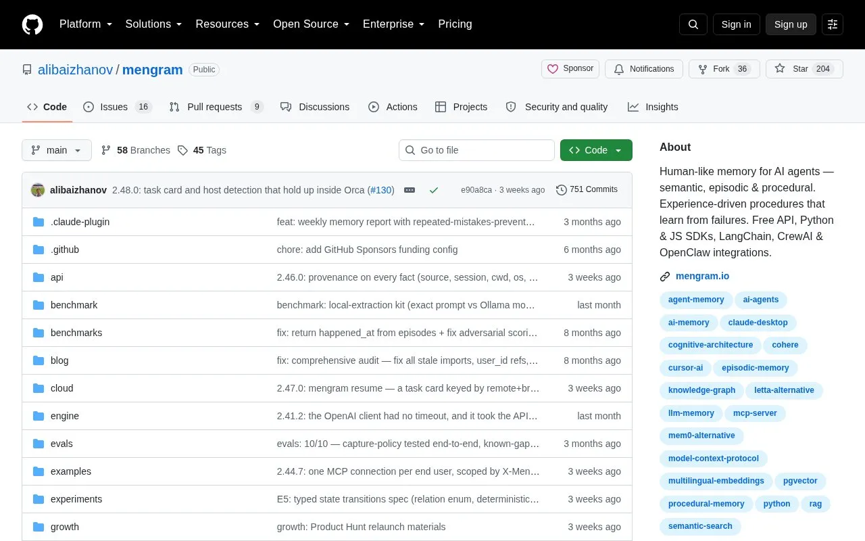Open the Security and quality tab
Viewport: 865px width, 541px height.
point(557,107)
